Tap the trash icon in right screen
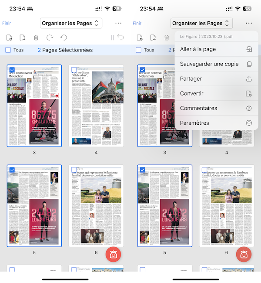The width and height of the screenshot is (261, 283). point(167,38)
